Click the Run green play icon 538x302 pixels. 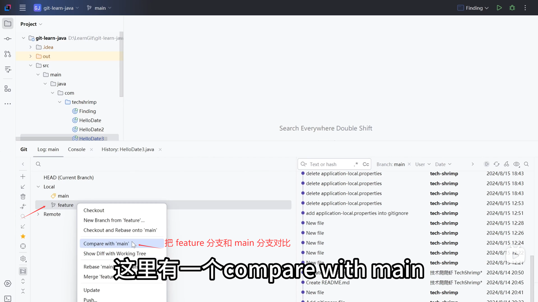click(x=499, y=8)
